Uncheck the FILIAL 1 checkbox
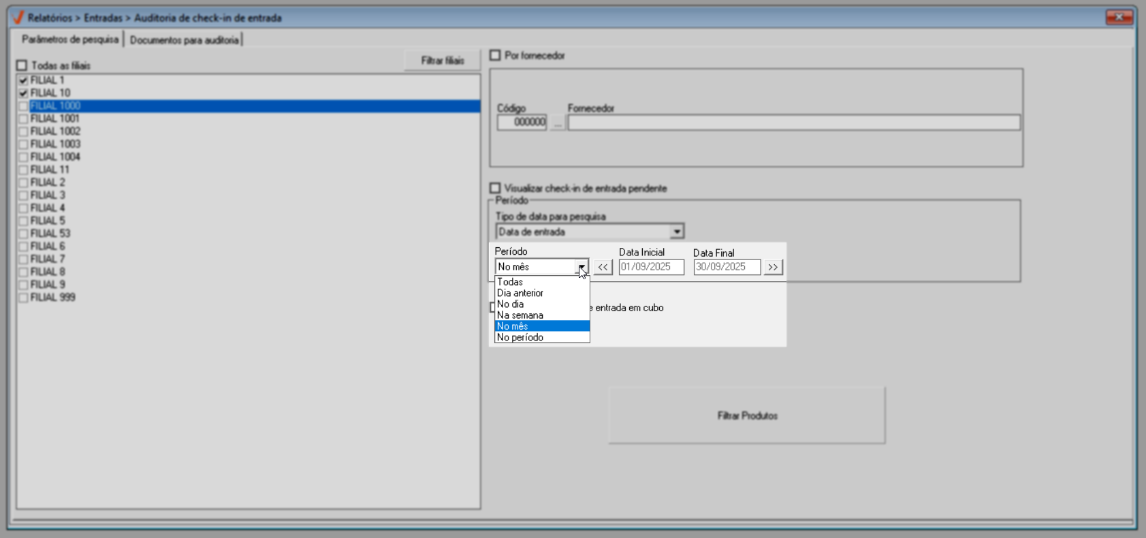 pos(24,80)
